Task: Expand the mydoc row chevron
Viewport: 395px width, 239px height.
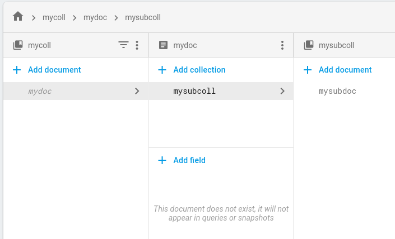Action: tap(137, 91)
